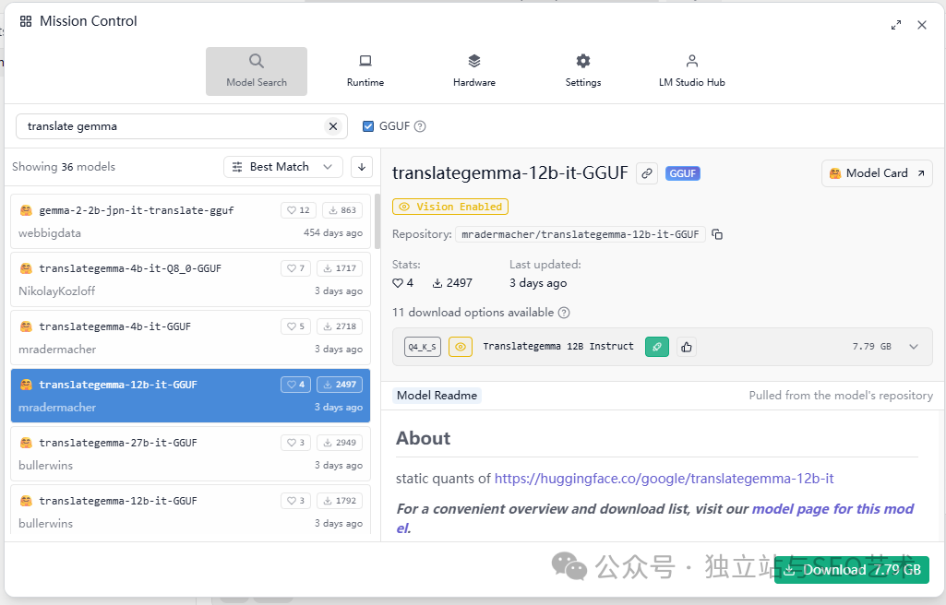Image resolution: width=946 pixels, height=605 pixels.
Task: Click downloads badge 863 on gemma-2-2b-jpn row
Action: [342, 210]
